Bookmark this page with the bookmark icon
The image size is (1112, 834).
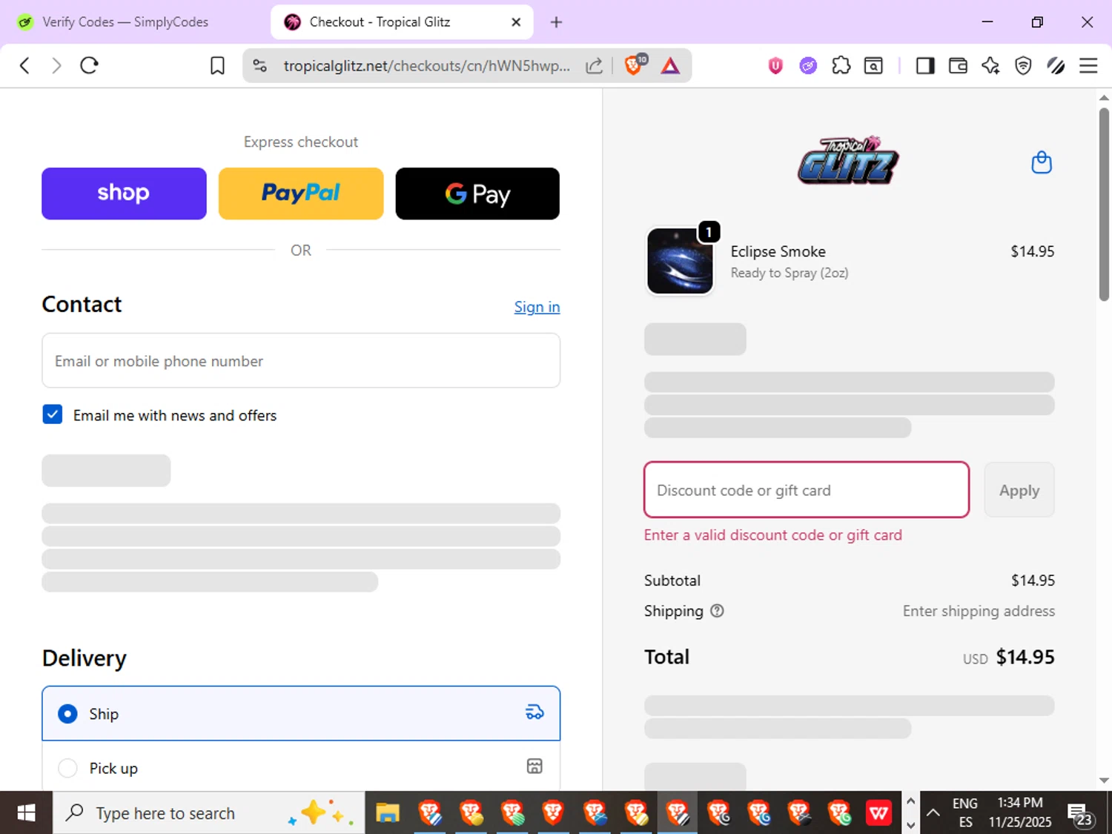217,66
